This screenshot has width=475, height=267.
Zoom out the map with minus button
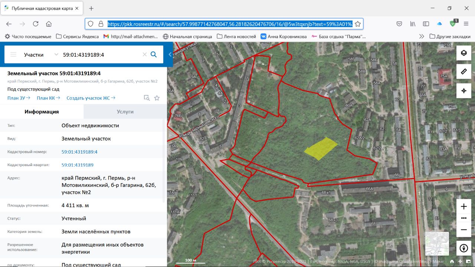(x=463, y=230)
